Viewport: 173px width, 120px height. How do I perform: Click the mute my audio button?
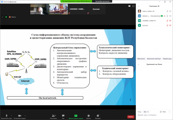(154, 59)
